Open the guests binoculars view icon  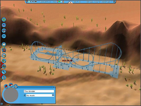[x=4, y=25]
